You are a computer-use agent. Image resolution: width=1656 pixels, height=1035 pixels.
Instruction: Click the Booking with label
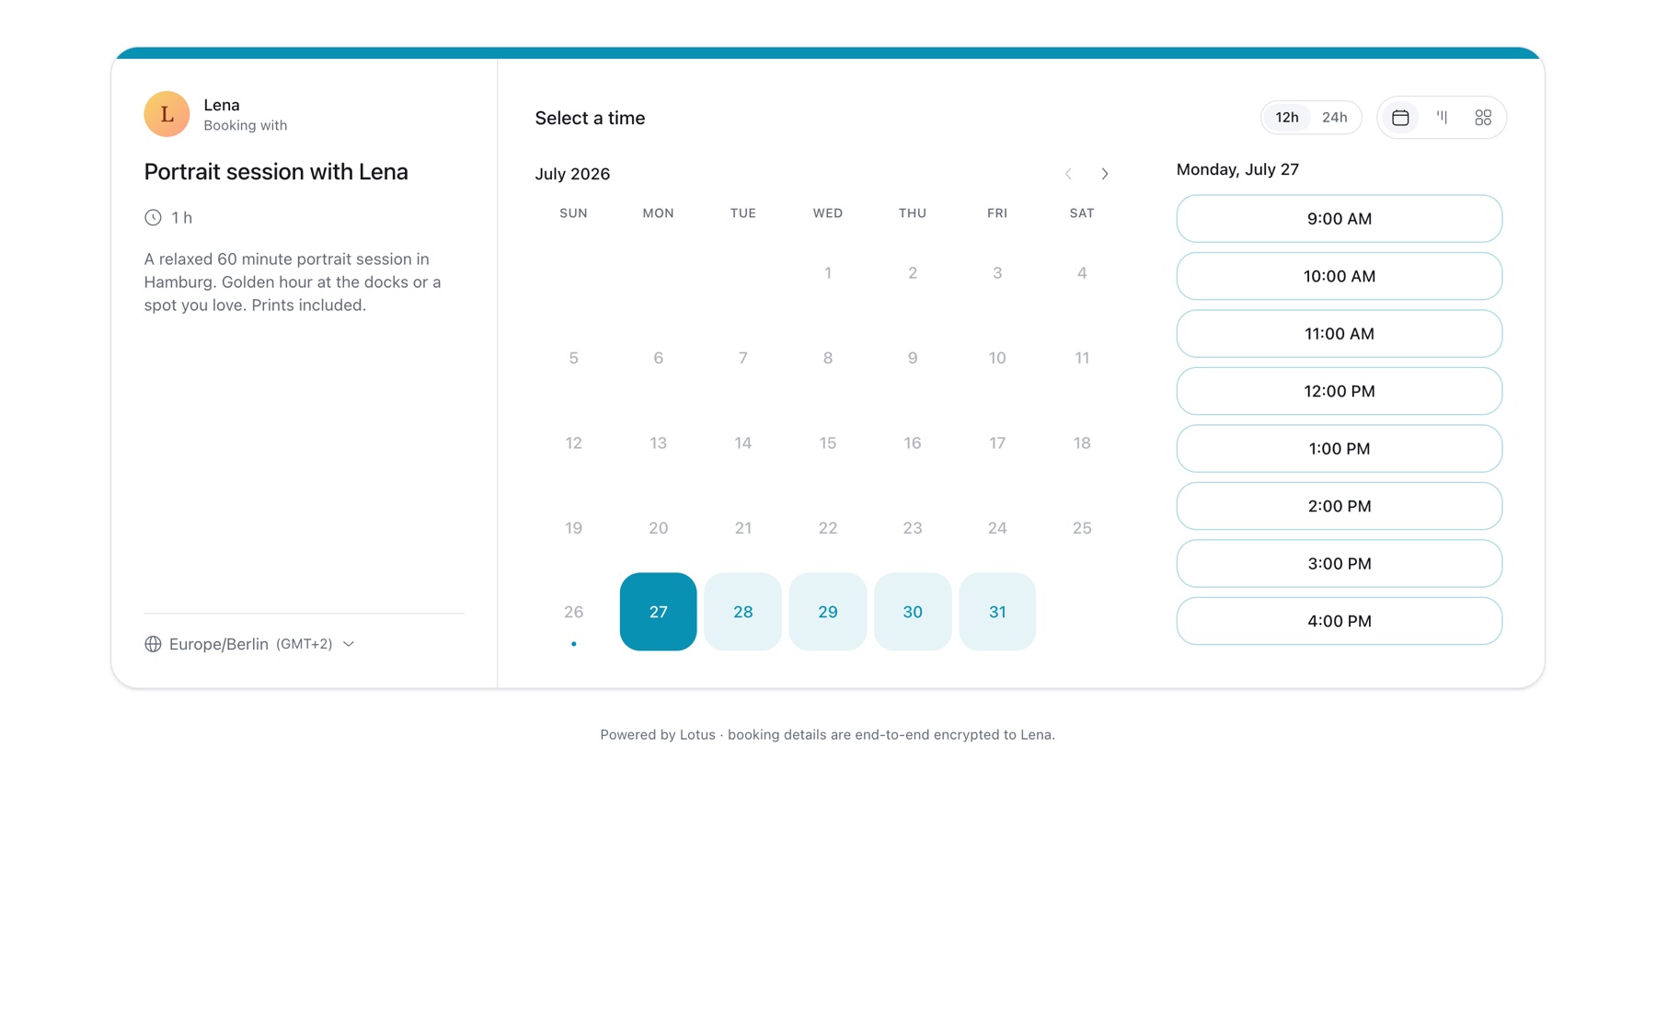pos(246,126)
